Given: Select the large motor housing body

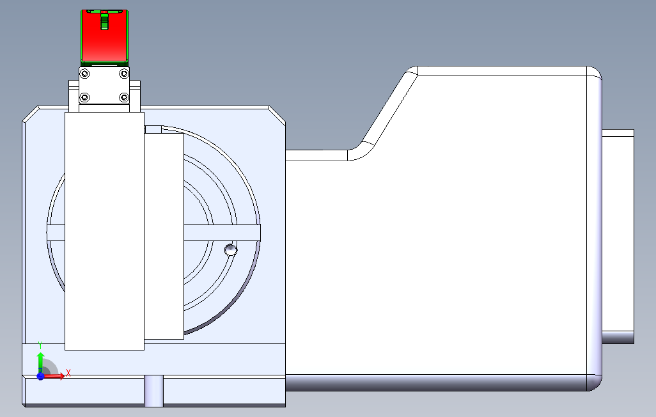Looking at the screenshot, I should coord(444,228).
